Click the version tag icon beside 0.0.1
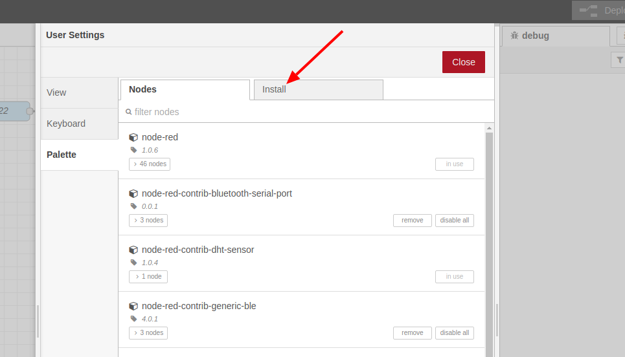The height and width of the screenshot is (357, 625). coord(133,206)
